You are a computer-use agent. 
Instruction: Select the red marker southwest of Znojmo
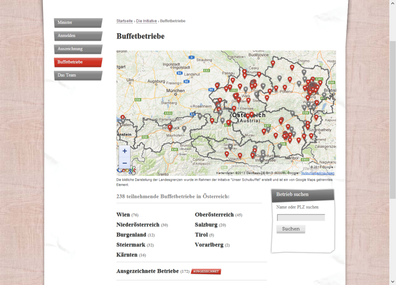pos(292,68)
